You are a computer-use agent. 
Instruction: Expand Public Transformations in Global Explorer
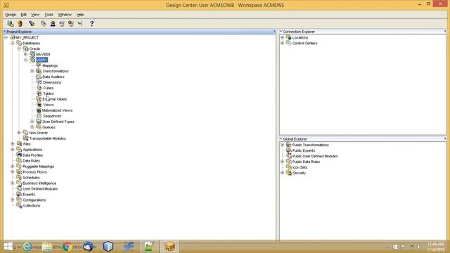pos(282,145)
